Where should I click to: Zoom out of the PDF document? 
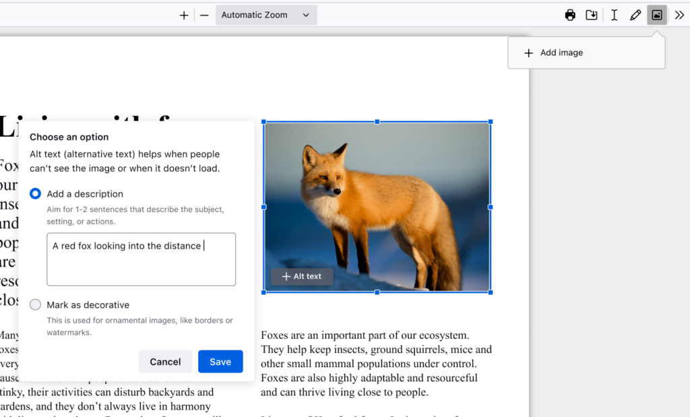[x=204, y=14]
